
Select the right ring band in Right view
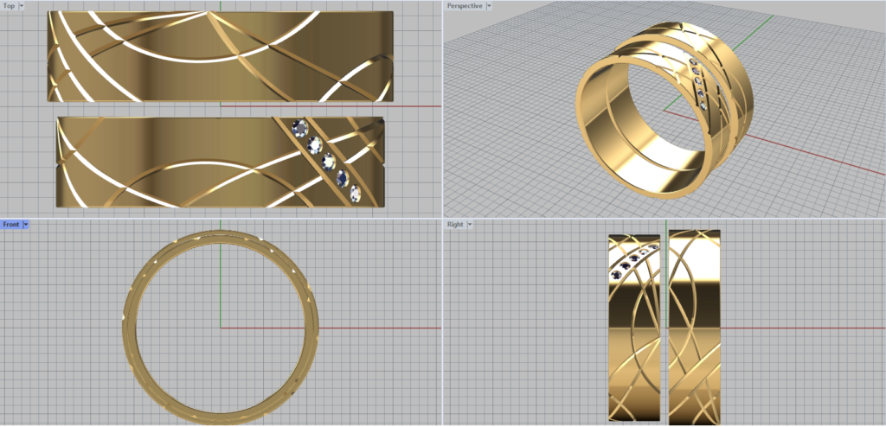coord(694,346)
